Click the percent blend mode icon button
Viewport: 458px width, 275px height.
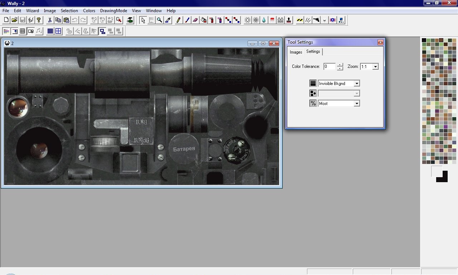313,103
